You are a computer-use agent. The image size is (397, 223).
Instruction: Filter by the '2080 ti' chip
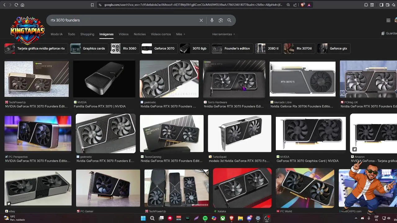(x=268, y=48)
